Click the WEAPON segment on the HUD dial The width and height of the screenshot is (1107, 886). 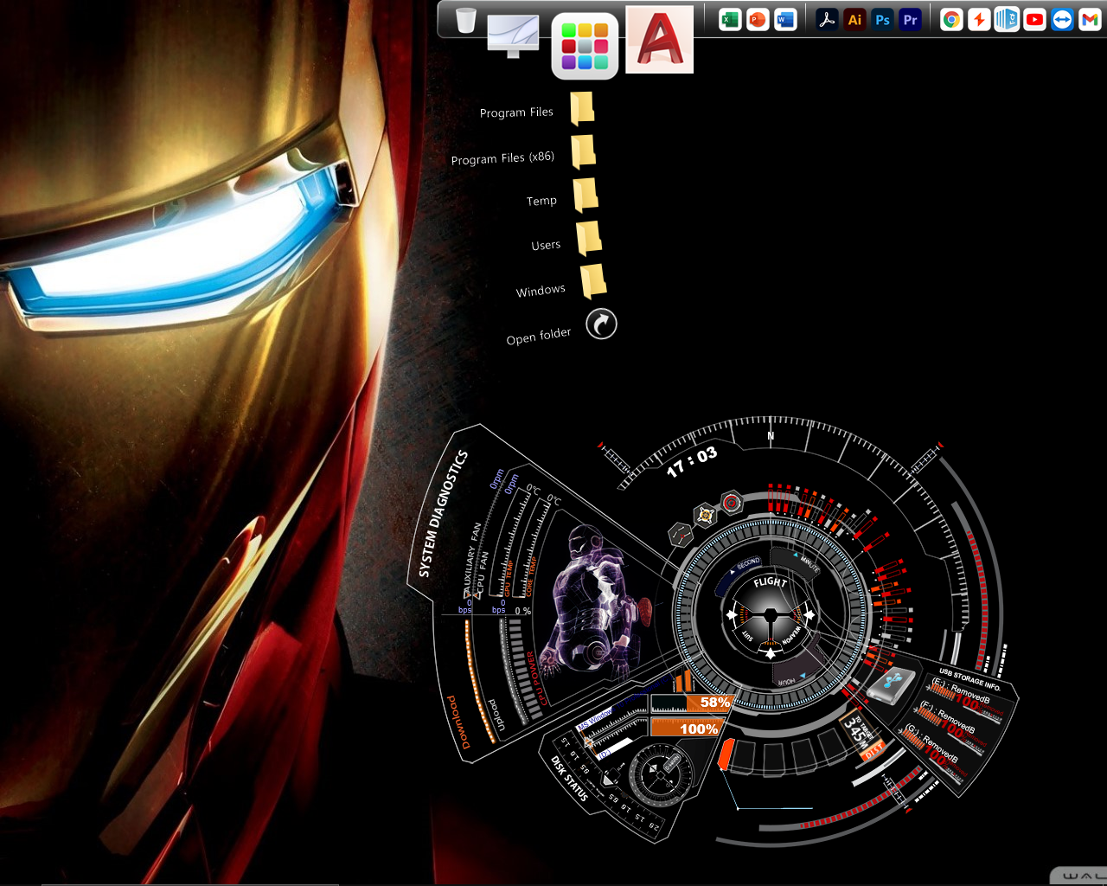coord(791,636)
